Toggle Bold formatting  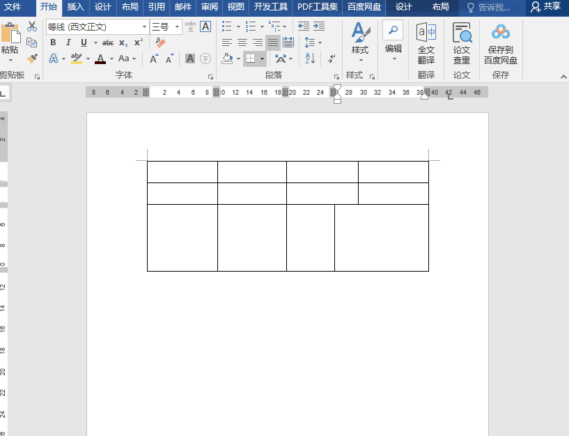coord(53,42)
